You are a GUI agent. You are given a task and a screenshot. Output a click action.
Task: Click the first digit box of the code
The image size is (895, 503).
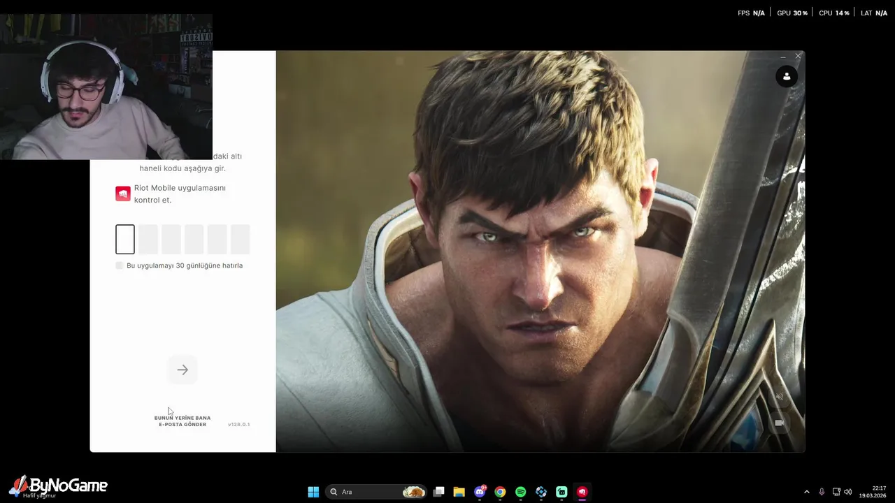125,239
